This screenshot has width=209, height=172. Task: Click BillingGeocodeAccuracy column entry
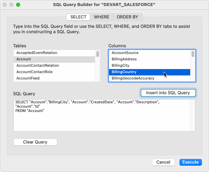(150, 78)
